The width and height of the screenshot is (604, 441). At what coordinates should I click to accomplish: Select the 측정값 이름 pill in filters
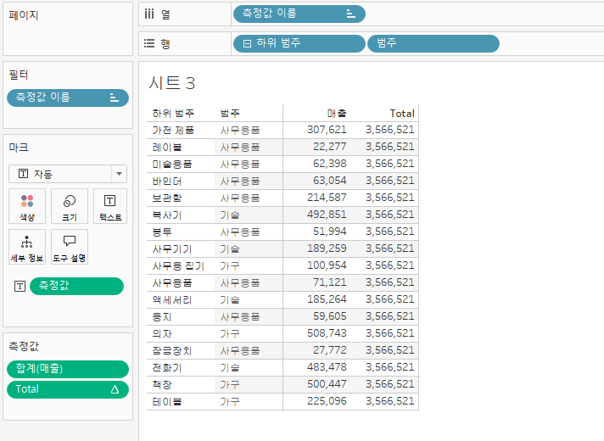pos(68,98)
